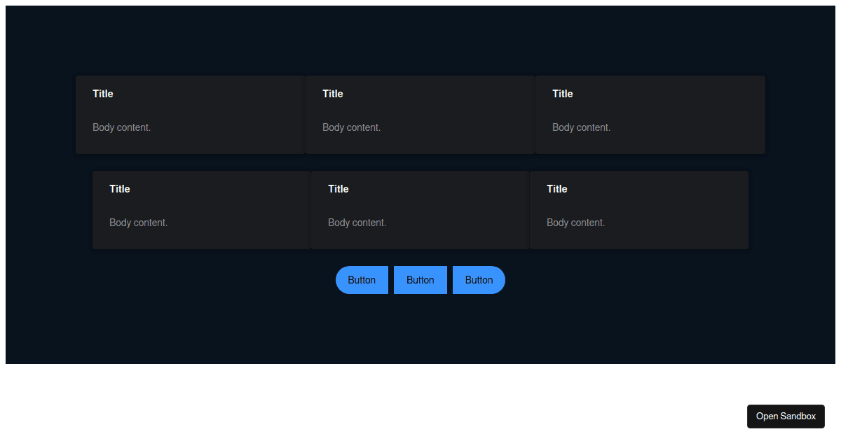Screen dimensions: 841x441
Task: Click the Title heading of the top-right card
Action: [x=562, y=93]
